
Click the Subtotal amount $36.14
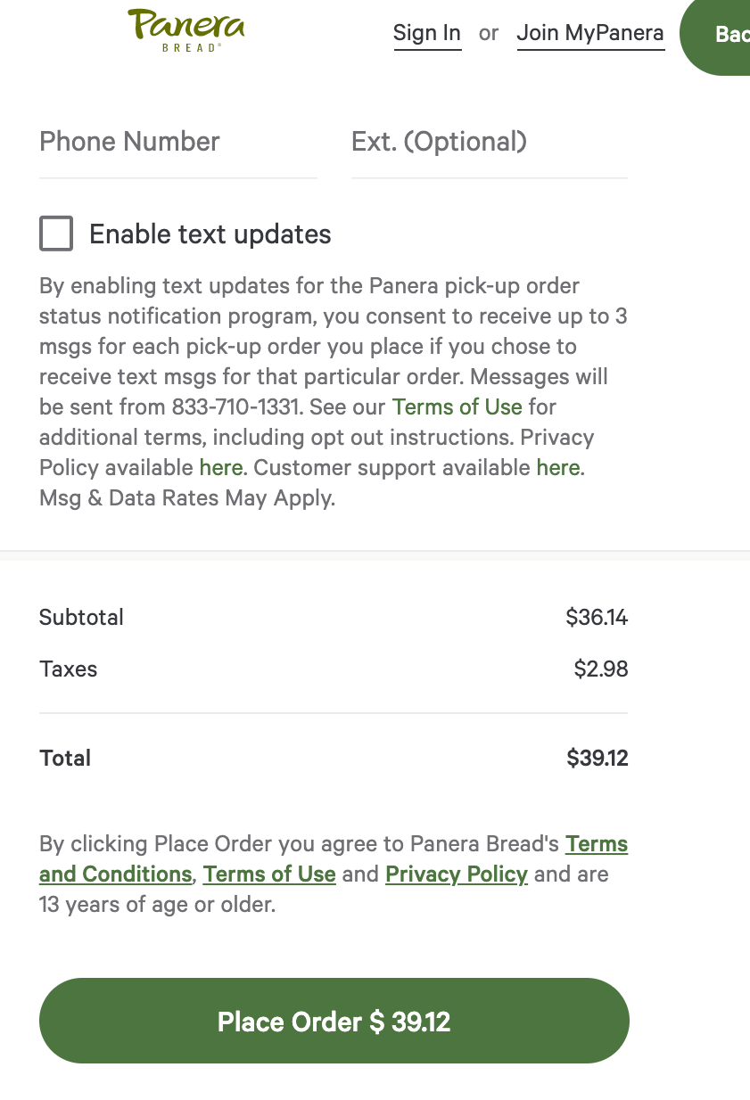597,617
